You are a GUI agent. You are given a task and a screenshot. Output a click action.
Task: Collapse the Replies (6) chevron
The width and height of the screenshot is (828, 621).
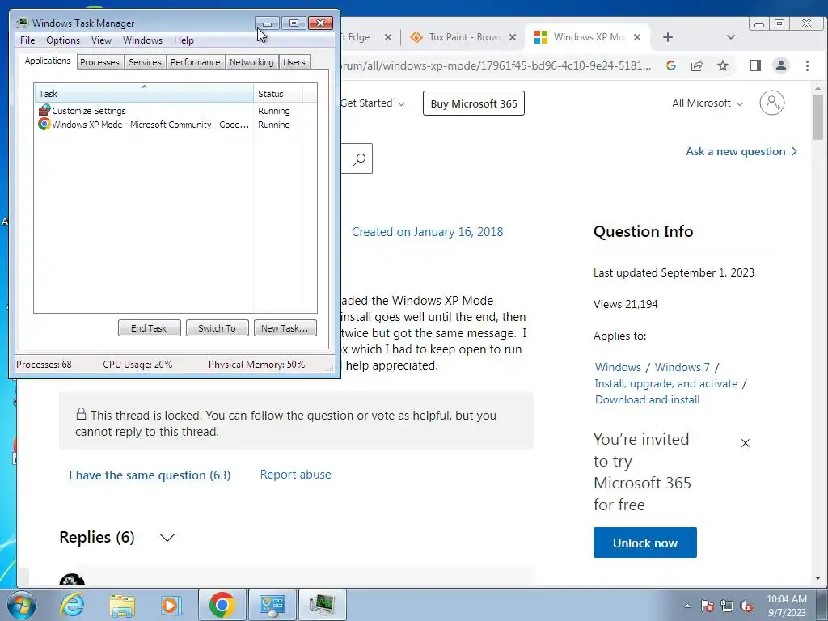pyautogui.click(x=167, y=538)
